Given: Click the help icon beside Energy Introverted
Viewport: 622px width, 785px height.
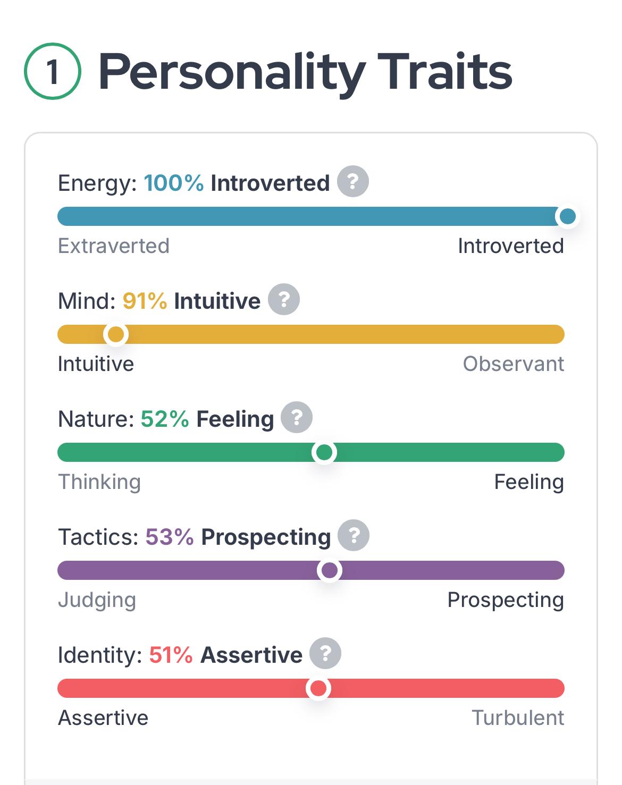Looking at the screenshot, I should point(353,182).
